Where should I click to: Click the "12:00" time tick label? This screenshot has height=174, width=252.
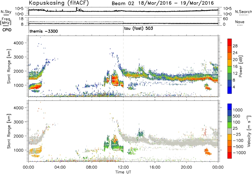click(123, 167)
